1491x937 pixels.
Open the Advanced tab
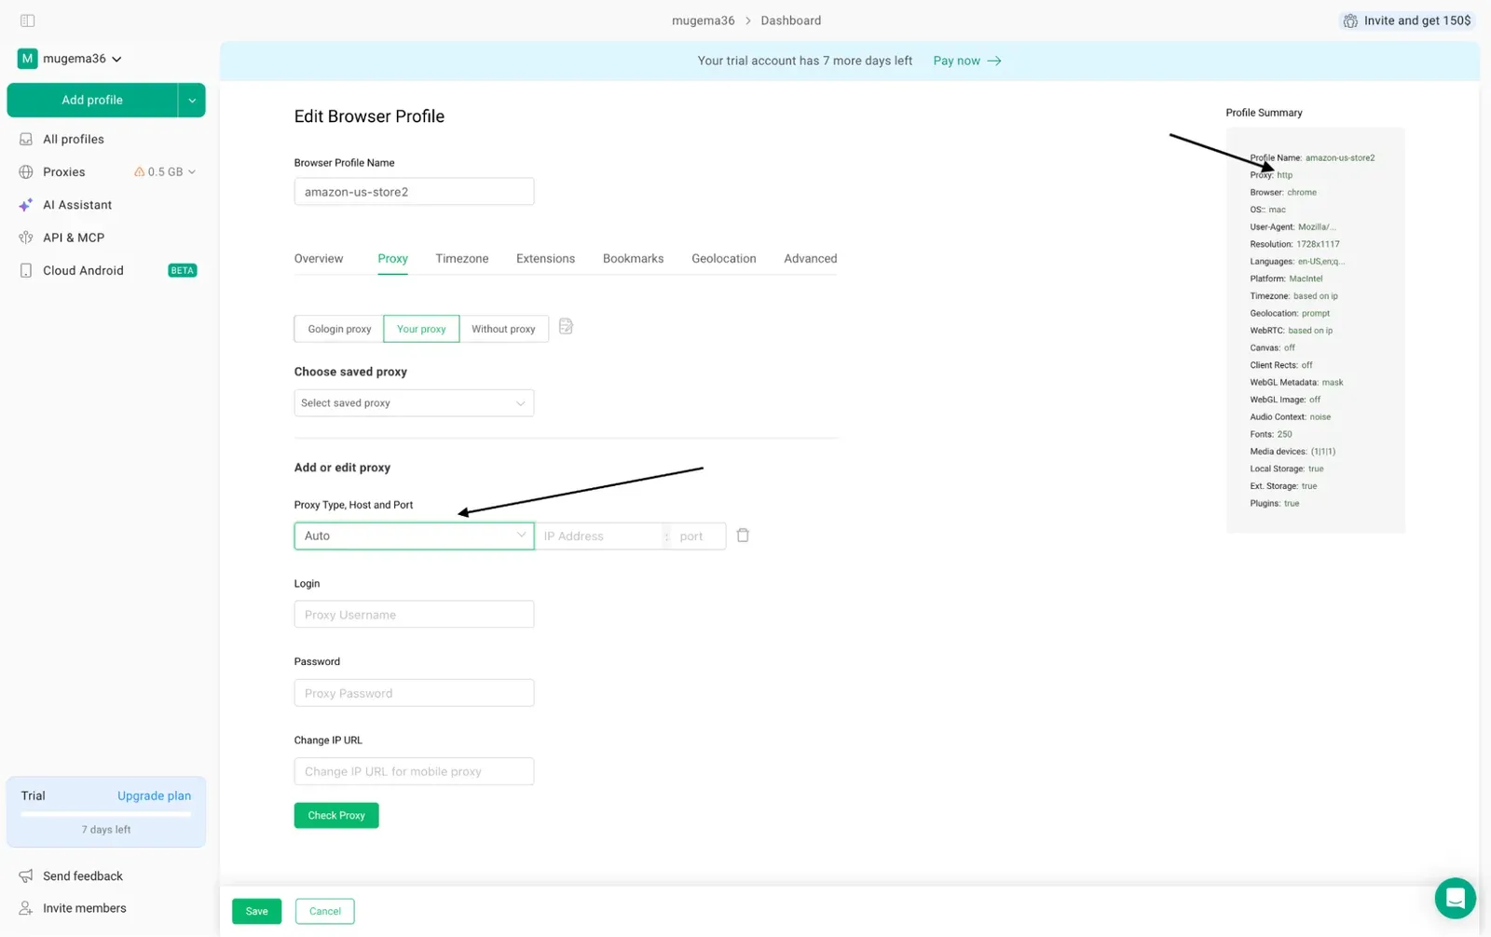coord(811,259)
